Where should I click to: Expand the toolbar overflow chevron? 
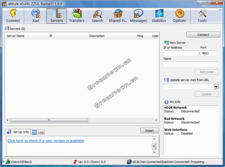(220, 10)
